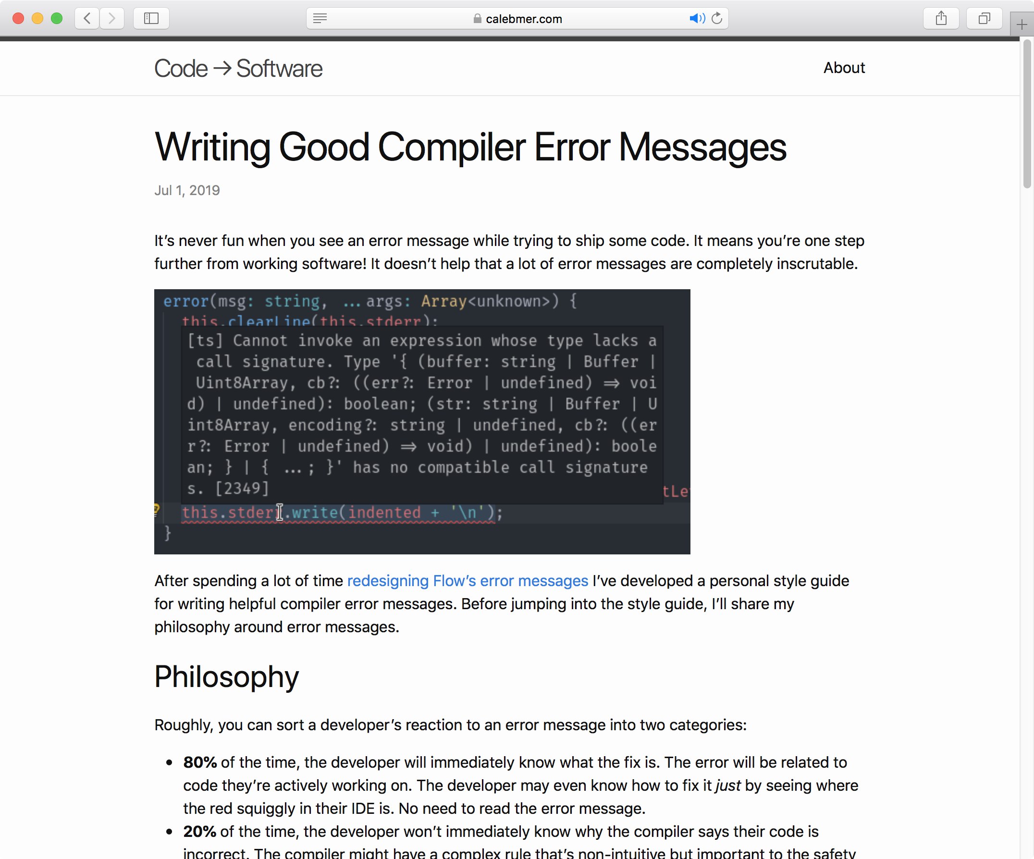Show the Safari sidebar
Screen dimensions: 1034x859
pyautogui.click(x=151, y=18)
